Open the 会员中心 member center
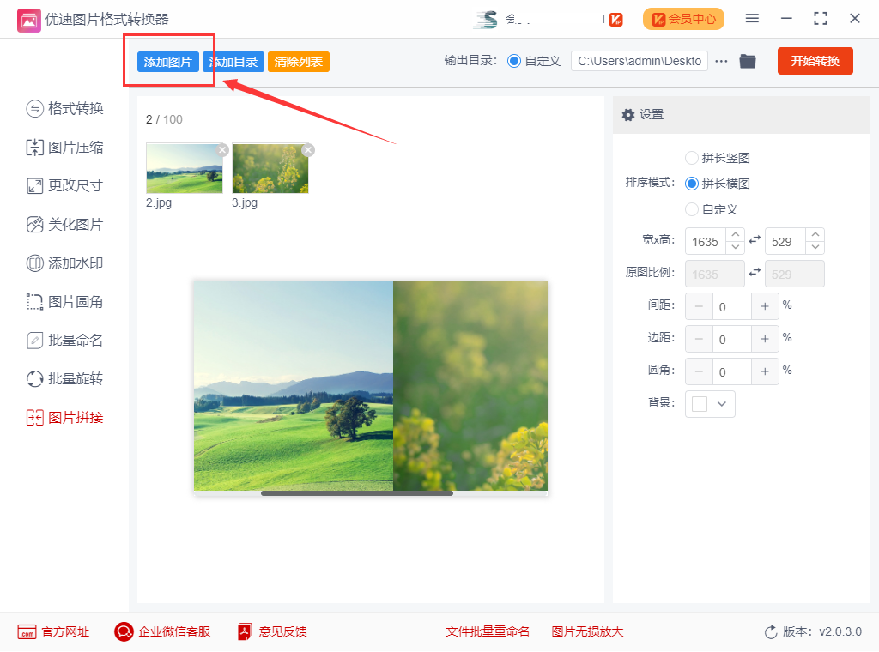Viewport: 879px width, 652px height. (x=683, y=19)
